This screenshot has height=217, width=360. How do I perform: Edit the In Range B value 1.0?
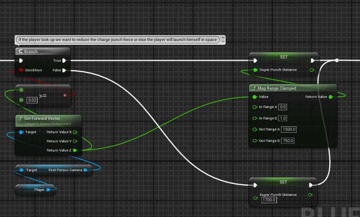tap(283, 118)
